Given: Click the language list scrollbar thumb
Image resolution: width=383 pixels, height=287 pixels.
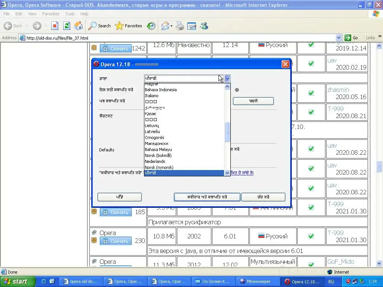Looking at the screenshot, I should 227,132.
